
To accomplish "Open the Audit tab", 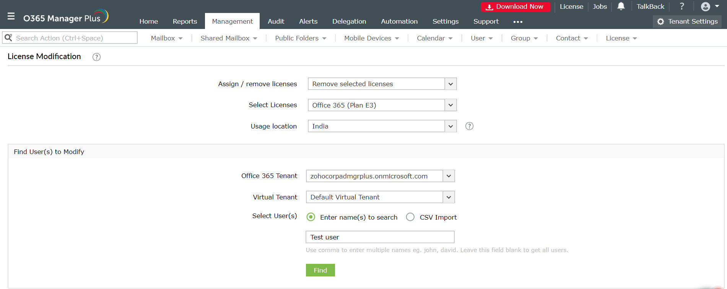I will pyautogui.click(x=276, y=21).
